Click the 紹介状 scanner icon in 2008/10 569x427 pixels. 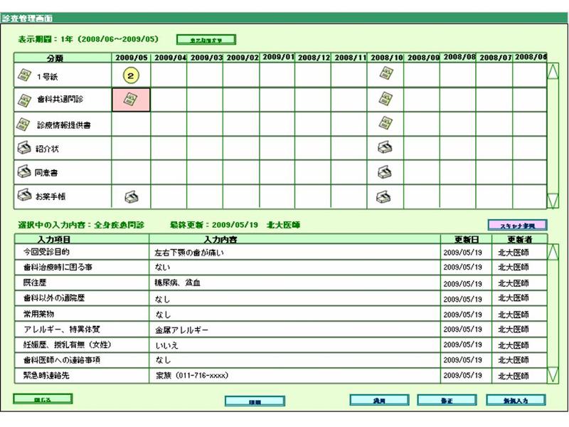pyautogui.click(x=385, y=148)
